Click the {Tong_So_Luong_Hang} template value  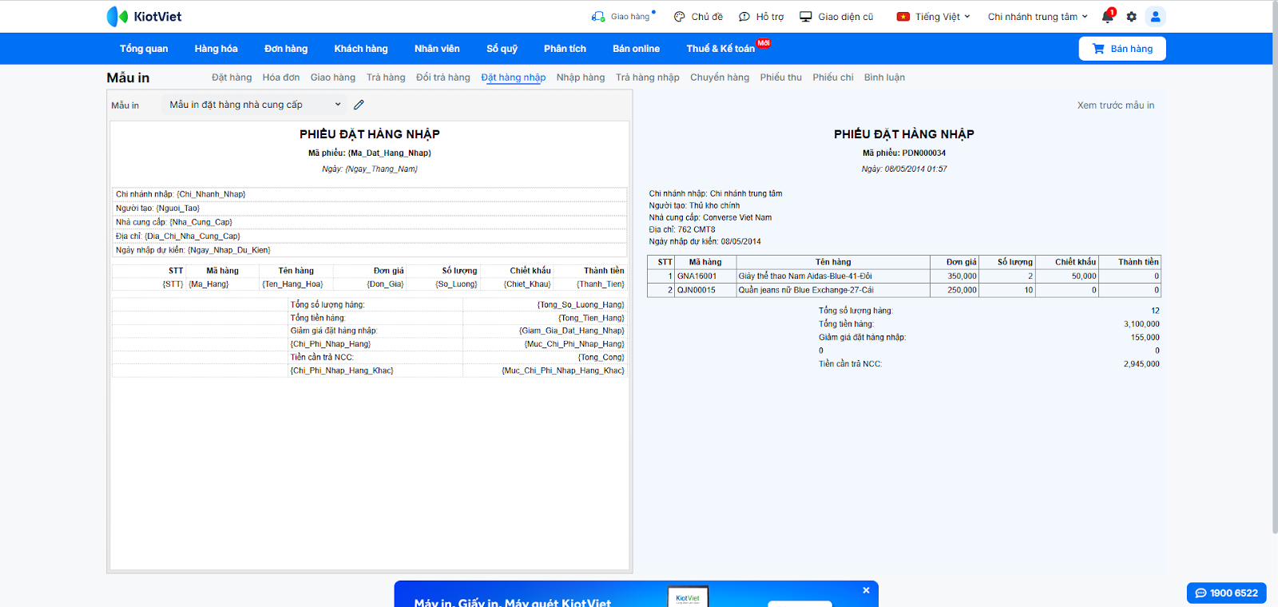[x=581, y=305]
